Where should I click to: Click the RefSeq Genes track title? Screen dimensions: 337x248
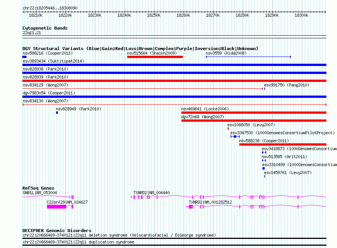[x=38, y=188]
